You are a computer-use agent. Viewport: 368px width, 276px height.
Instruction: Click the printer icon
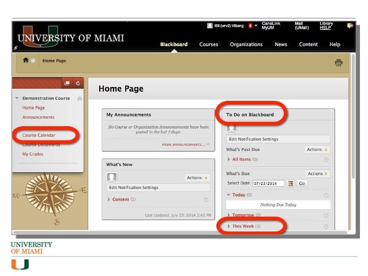(339, 63)
